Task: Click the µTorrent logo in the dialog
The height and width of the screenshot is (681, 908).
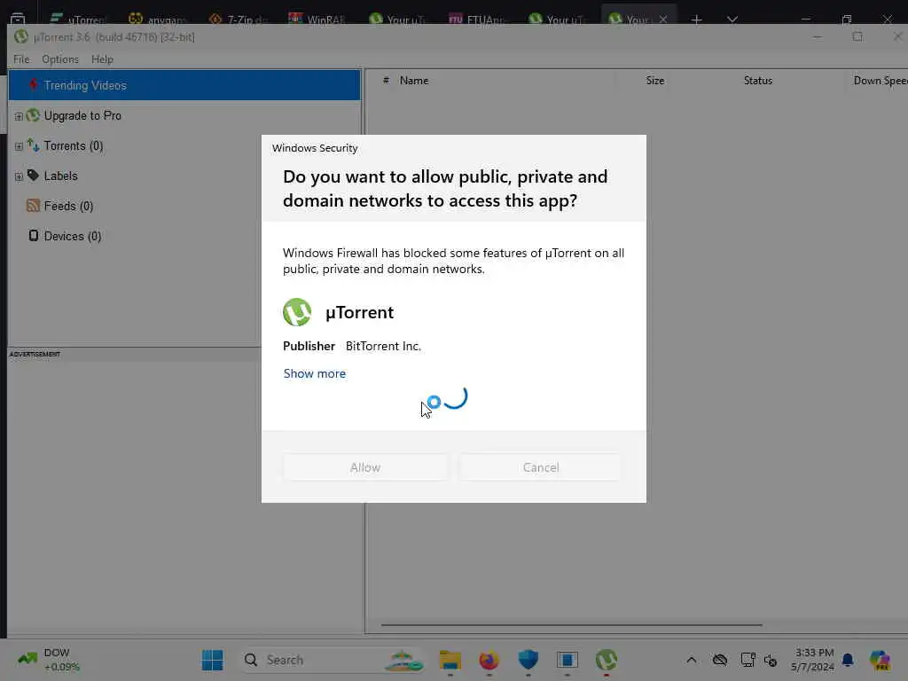Action: 297,312
